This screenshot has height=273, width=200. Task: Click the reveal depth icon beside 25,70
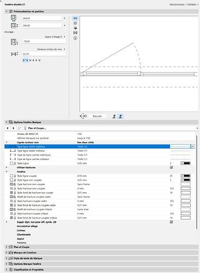click(14, 54)
